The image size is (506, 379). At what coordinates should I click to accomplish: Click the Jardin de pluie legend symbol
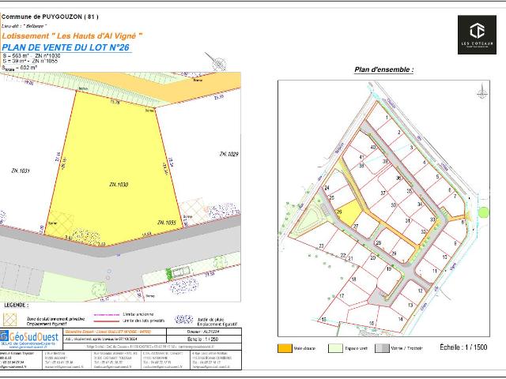click(184, 319)
